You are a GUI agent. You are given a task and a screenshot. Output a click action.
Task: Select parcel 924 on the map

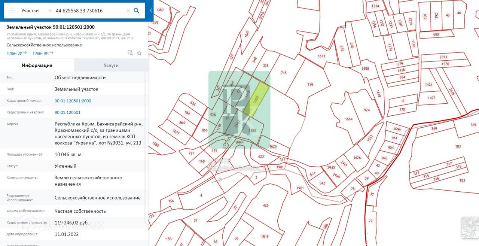(367, 110)
